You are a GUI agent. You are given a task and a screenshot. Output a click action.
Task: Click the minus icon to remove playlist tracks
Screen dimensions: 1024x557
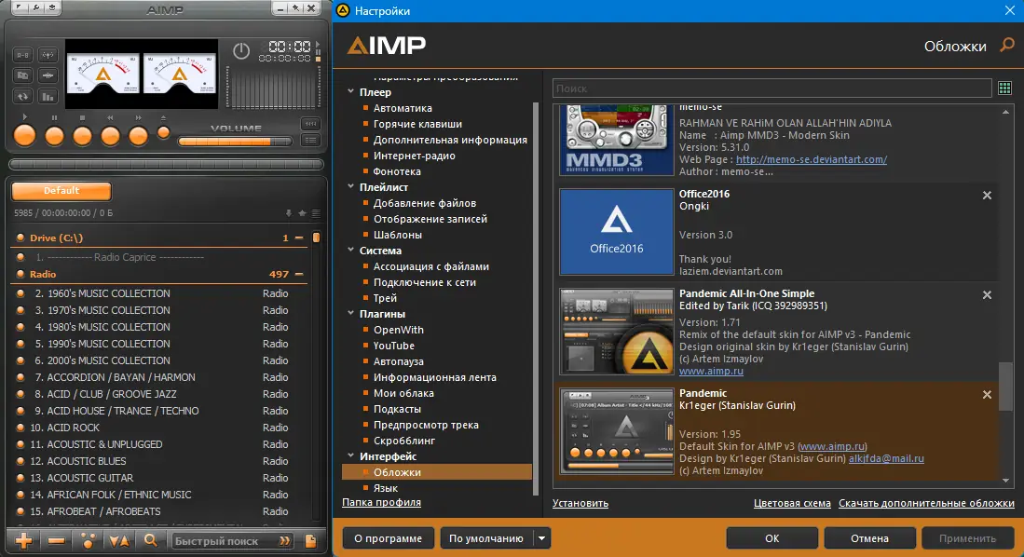click(x=56, y=539)
